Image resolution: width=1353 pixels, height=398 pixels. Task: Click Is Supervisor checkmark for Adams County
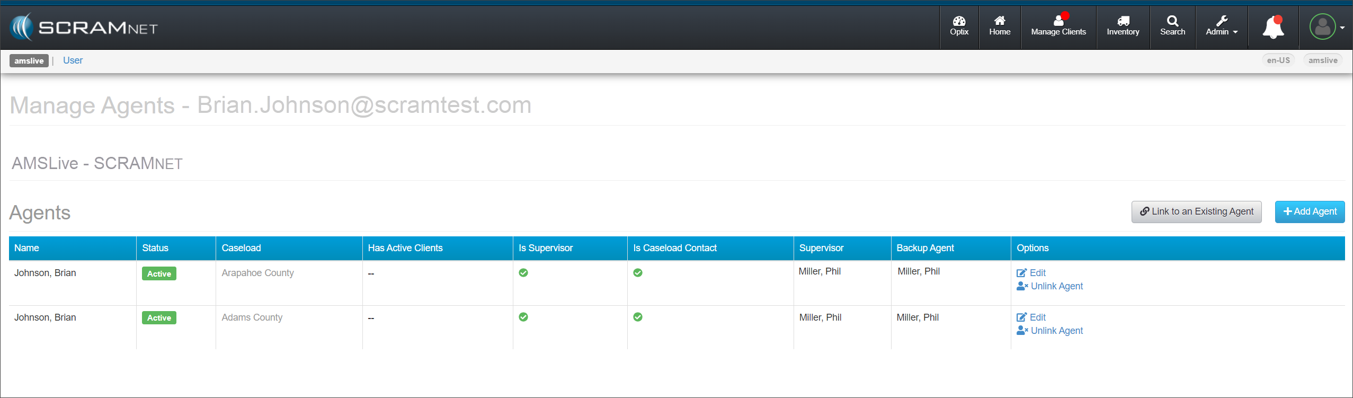[x=523, y=317]
